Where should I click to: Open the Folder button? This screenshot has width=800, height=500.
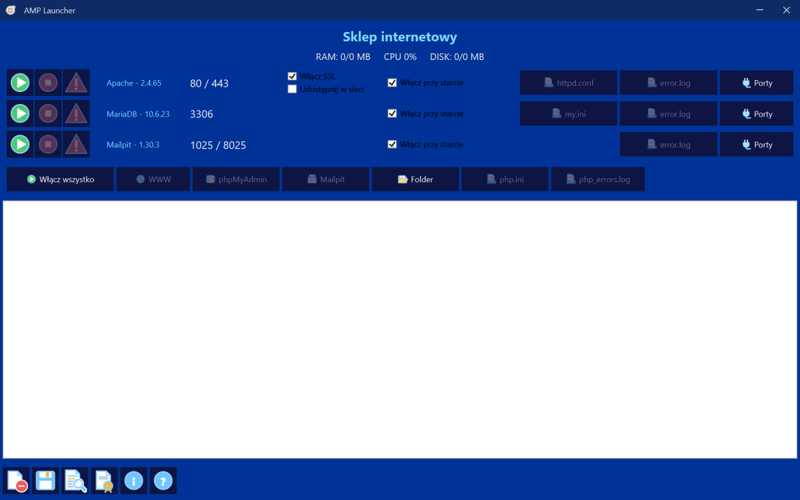pyautogui.click(x=415, y=179)
